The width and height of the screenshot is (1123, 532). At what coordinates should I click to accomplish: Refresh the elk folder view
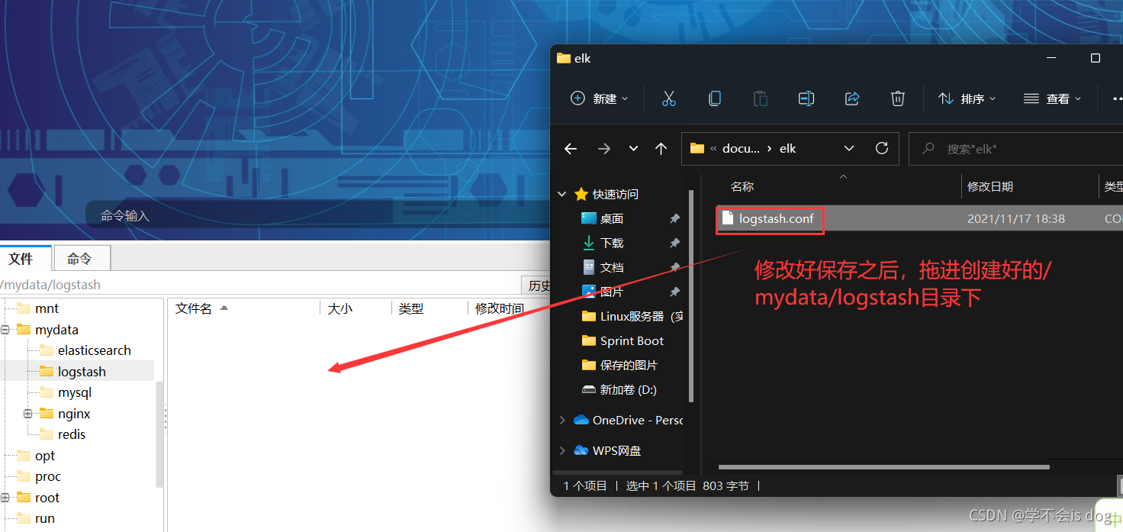(x=882, y=148)
